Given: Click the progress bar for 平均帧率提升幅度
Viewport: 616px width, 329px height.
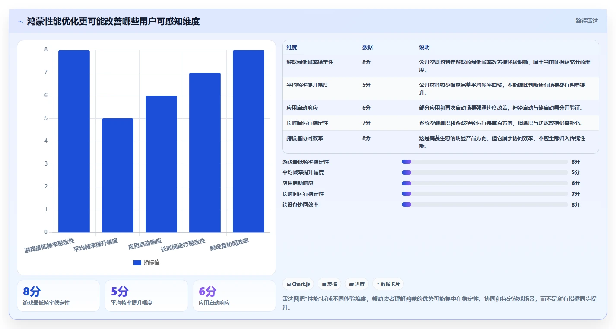Looking at the screenshot, I should click(x=485, y=172).
